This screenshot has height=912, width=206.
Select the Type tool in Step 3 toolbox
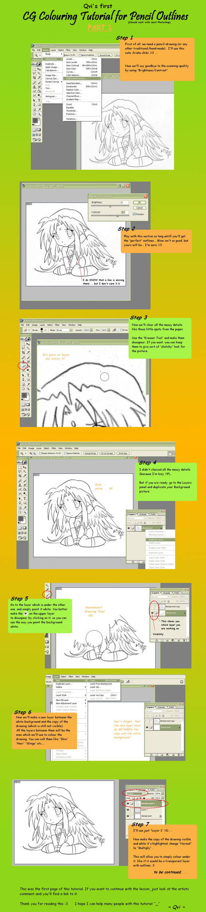point(28,375)
